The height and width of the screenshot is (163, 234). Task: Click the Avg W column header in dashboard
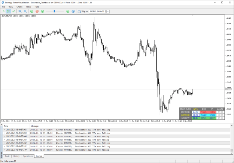220,109
